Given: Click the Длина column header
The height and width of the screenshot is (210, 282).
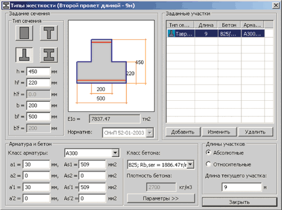Looking at the screenshot, I should pyautogui.click(x=206, y=25).
